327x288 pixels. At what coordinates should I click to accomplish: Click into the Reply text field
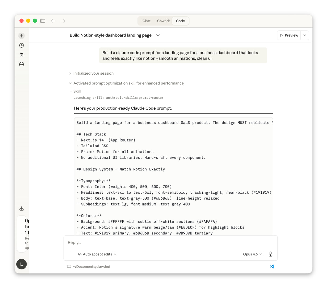pyautogui.click(x=169, y=243)
